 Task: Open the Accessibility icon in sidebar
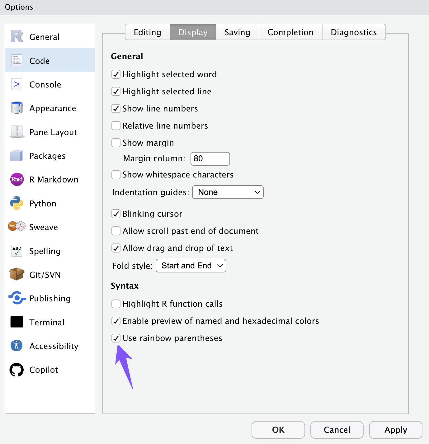[x=17, y=346]
